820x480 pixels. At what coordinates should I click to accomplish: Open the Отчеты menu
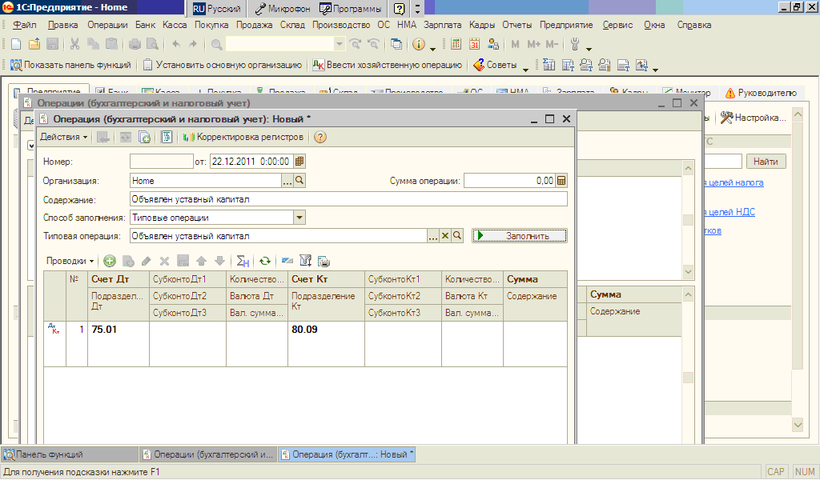coord(517,25)
